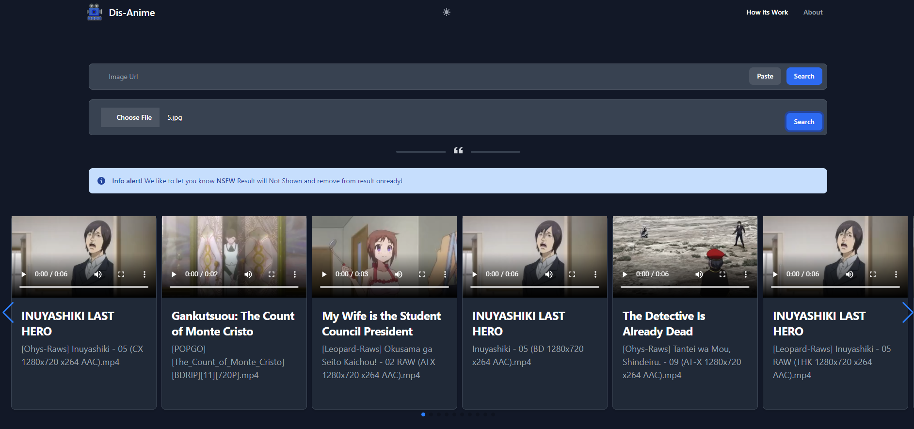Open fullscreen for Ohys-Raws Inuyashiki CX video
This screenshot has width=914, height=429.
pos(121,274)
